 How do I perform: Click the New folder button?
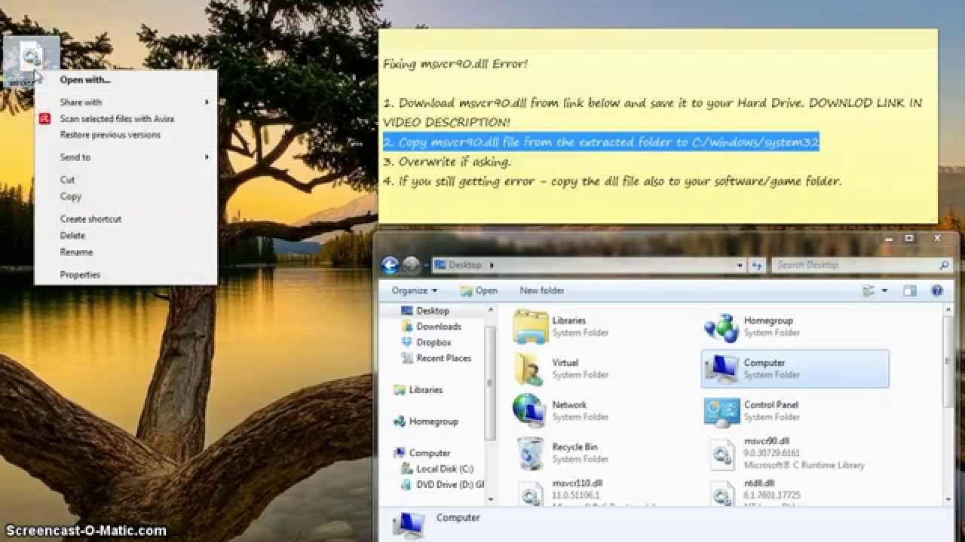(541, 291)
